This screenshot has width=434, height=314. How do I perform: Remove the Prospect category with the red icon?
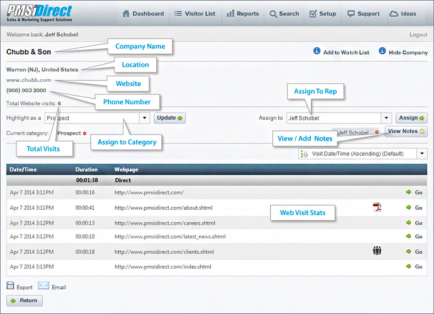click(85, 133)
